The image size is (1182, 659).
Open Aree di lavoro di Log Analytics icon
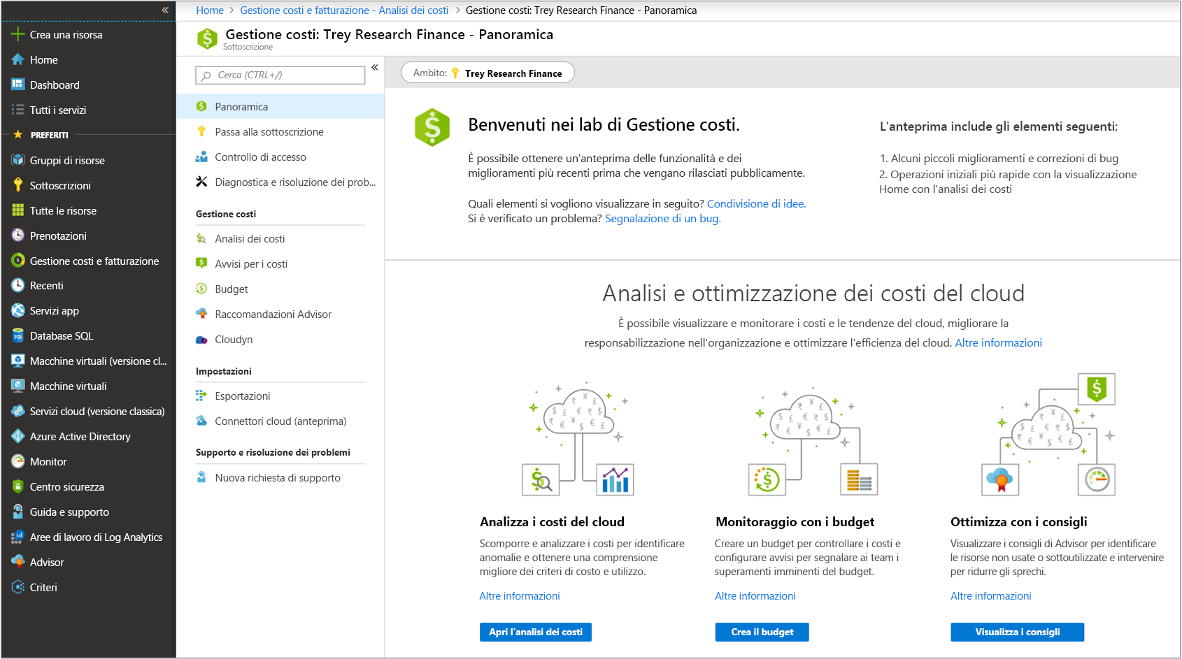point(17,537)
